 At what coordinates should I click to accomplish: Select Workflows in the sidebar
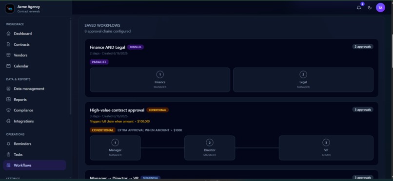[x=35, y=165]
